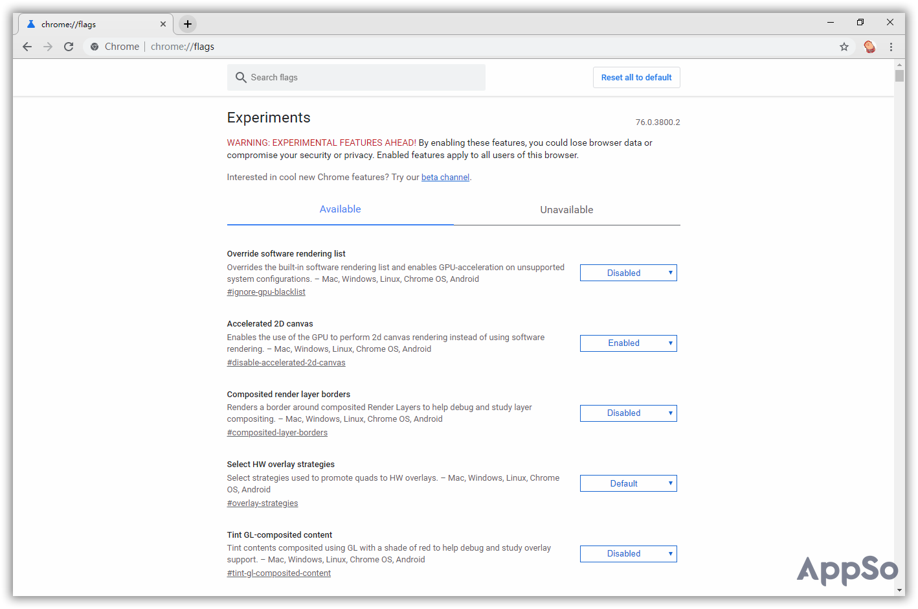Follow the #tint-gl-composited-content link
Screen dimensions: 918x609
pos(279,573)
